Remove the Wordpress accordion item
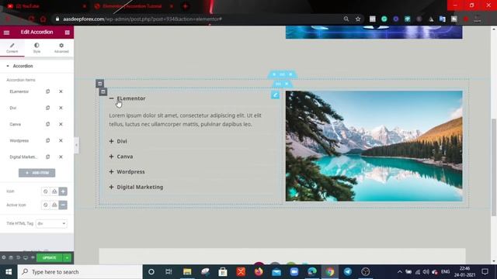497x279 pixels. tap(61, 140)
